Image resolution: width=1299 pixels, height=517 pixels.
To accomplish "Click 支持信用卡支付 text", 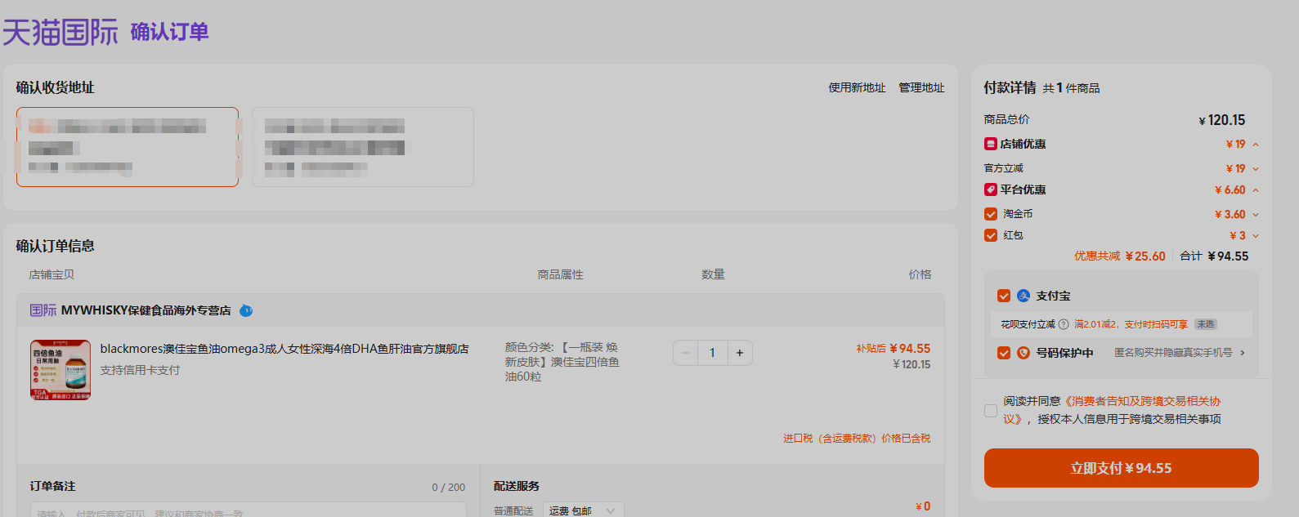I will [x=140, y=370].
